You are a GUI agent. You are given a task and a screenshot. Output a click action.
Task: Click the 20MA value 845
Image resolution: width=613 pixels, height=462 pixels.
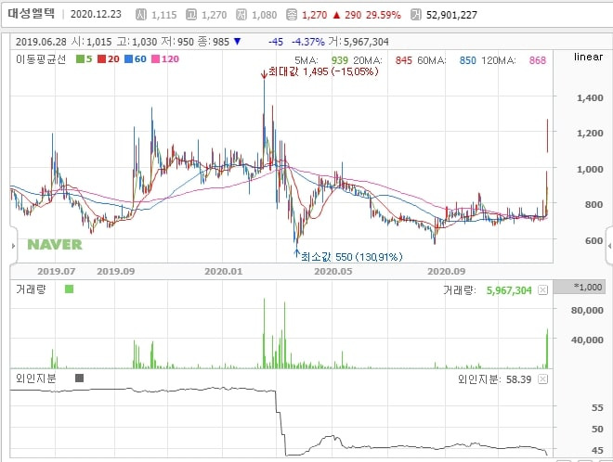[403, 60]
